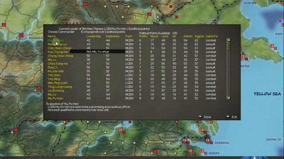Pick commander Liu, Bochang
The image size is (284, 159).
[56, 91]
